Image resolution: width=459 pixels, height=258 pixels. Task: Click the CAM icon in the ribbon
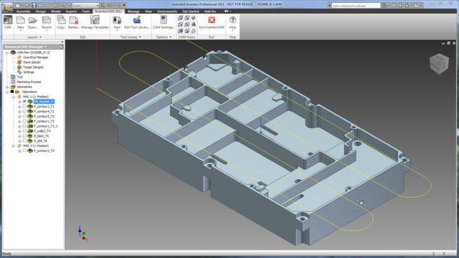pos(7,21)
